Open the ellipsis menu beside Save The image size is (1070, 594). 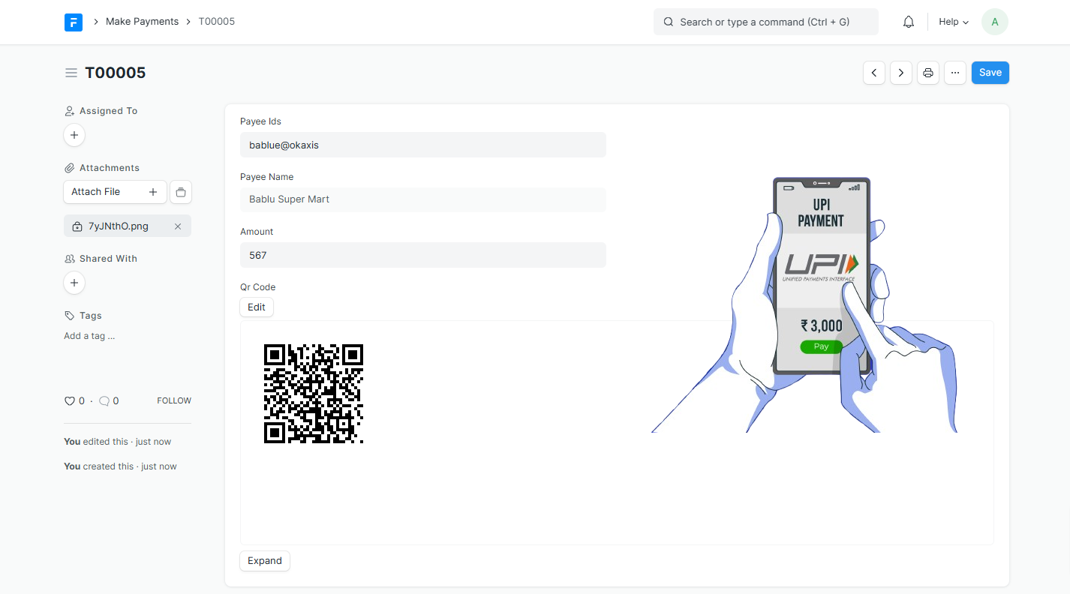click(x=954, y=73)
